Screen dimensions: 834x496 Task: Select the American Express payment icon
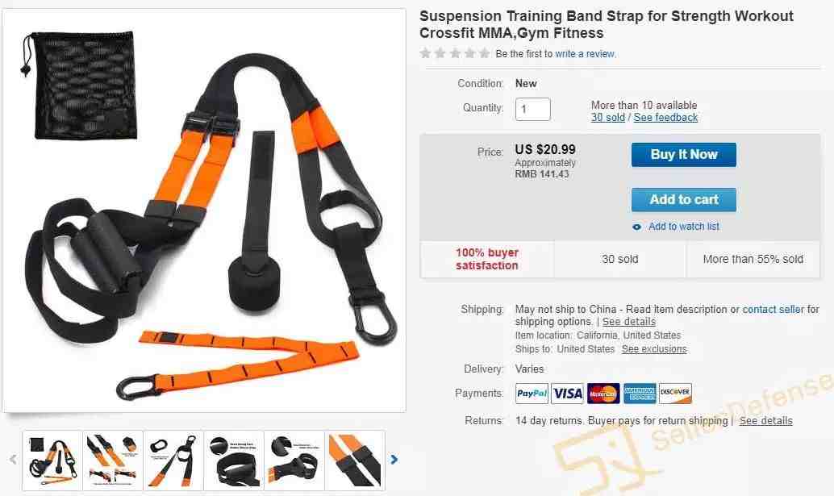click(640, 394)
